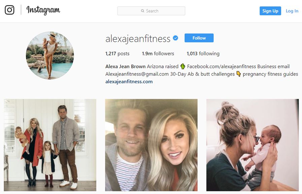This screenshot has height=194, width=302.
Task: Open the mother holding baby post
Action: tap(253, 145)
